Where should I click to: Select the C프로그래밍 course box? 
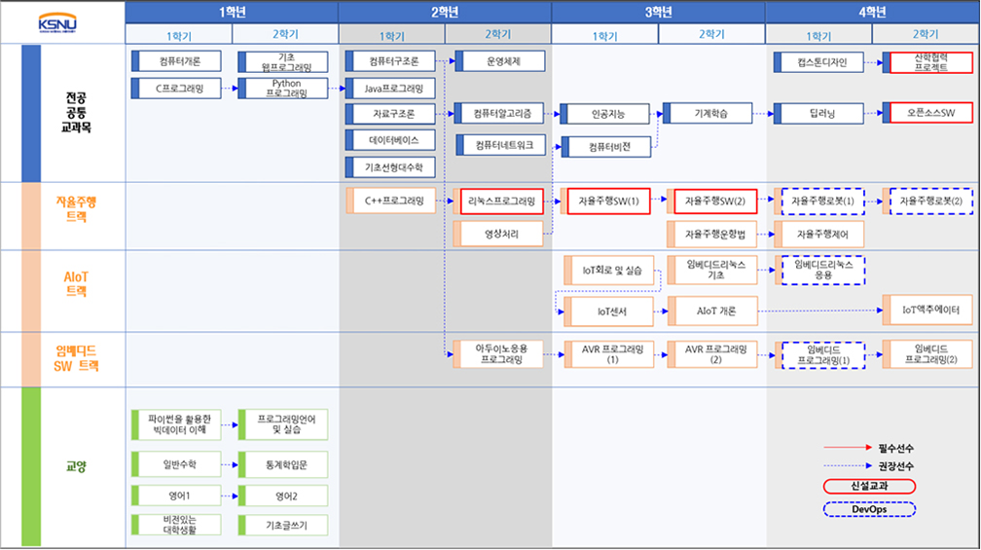point(176,89)
